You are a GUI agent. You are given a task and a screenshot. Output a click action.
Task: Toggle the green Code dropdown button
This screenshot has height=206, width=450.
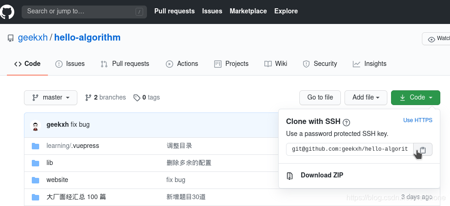pyautogui.click(x=415, y=98)
